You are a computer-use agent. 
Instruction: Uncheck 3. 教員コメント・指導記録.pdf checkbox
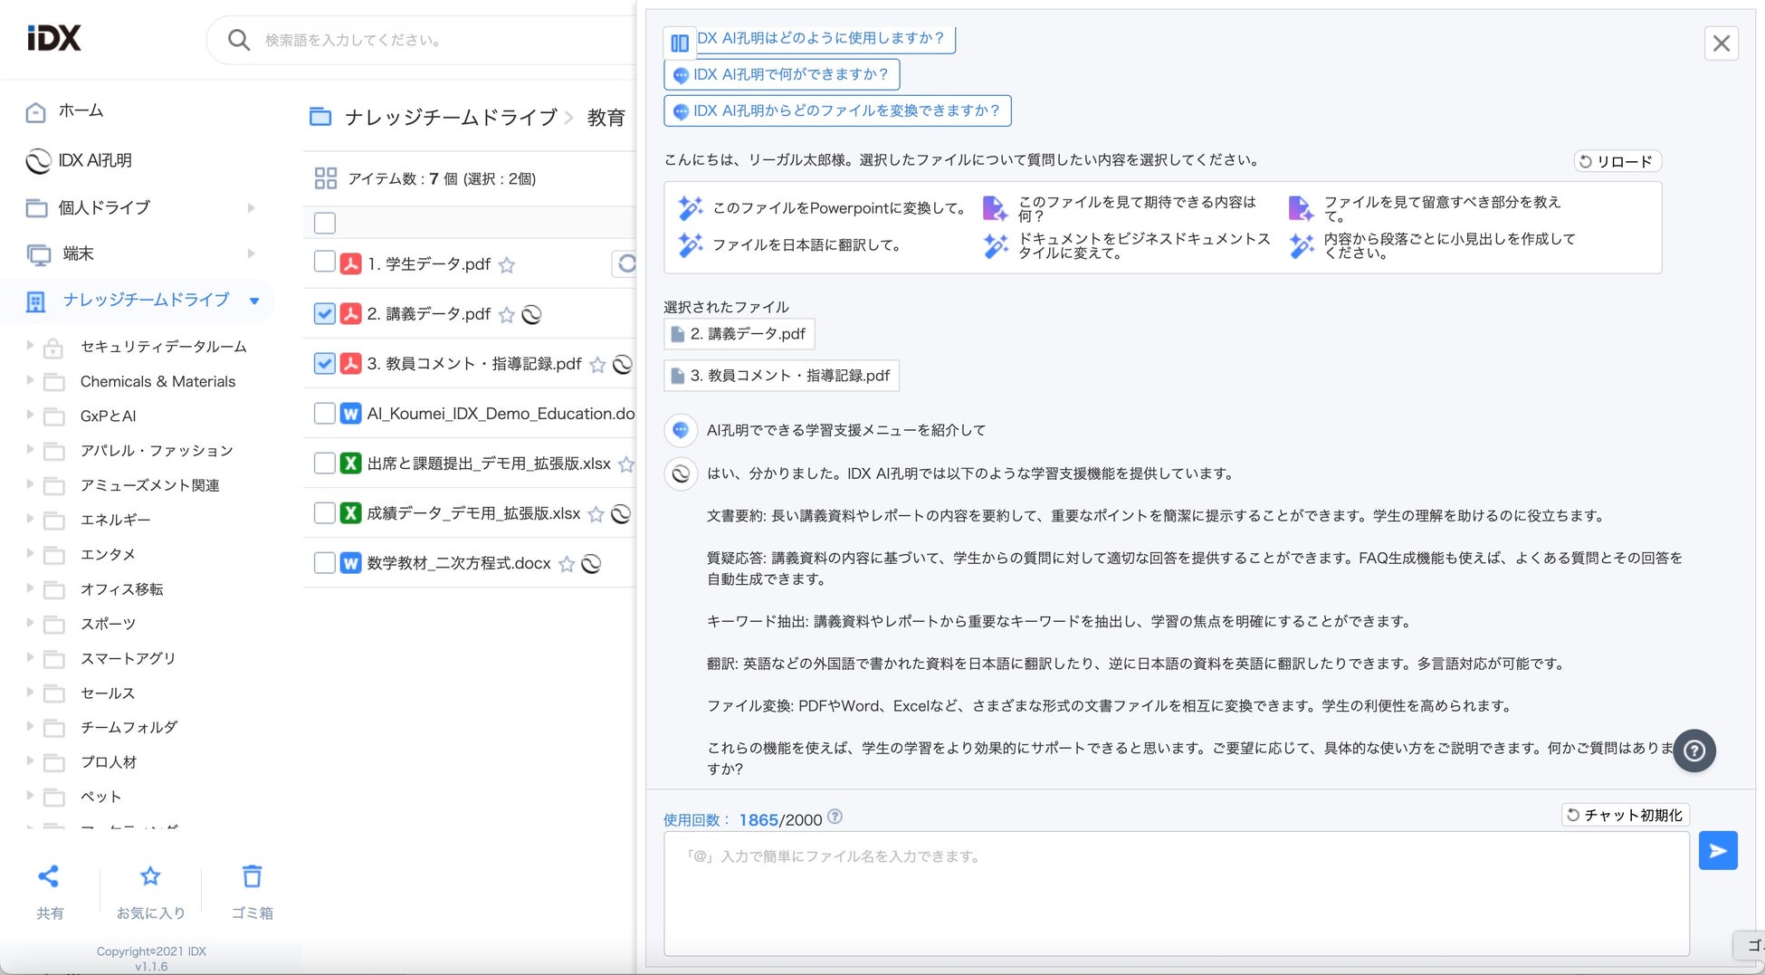325,364
